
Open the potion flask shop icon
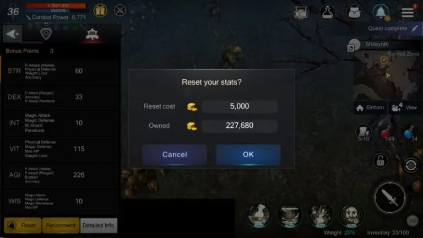point(327,13)
